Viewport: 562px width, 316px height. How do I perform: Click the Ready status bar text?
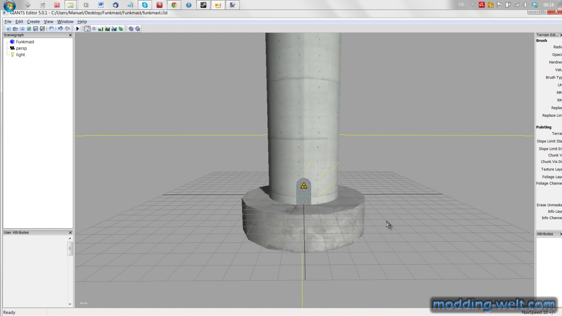pyautogui.click(x=9, y=313)
